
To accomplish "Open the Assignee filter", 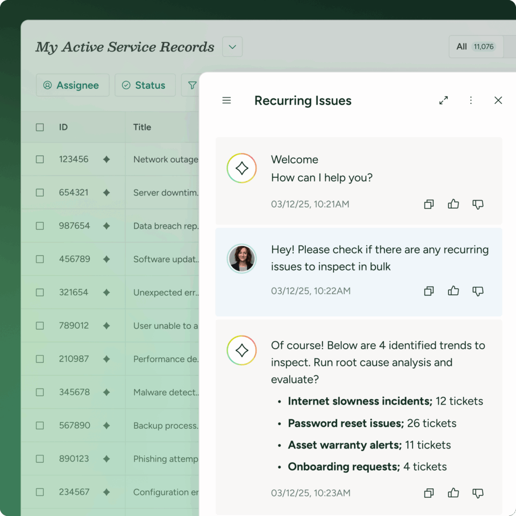I will click(x=73, y=85).
